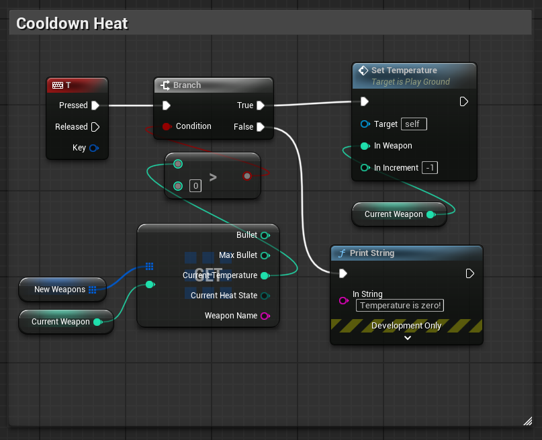Click the In Increment input pin
This screenshot has width=542, height=440.
(x=365, y=168)
